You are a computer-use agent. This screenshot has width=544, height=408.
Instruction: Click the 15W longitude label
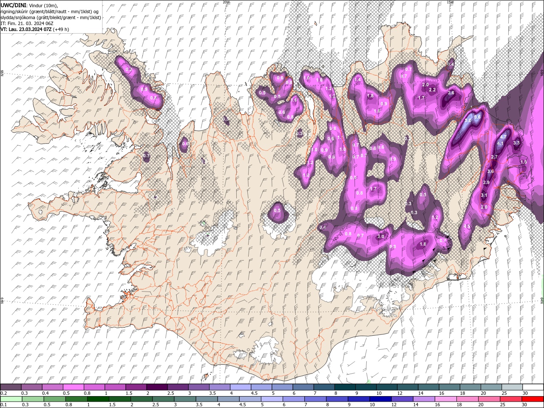click(x=450, y=2)
